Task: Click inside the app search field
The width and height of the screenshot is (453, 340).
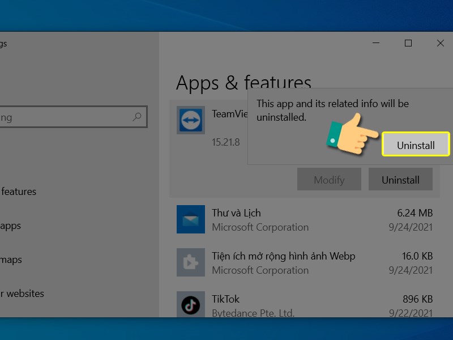Action: (68, 117)
